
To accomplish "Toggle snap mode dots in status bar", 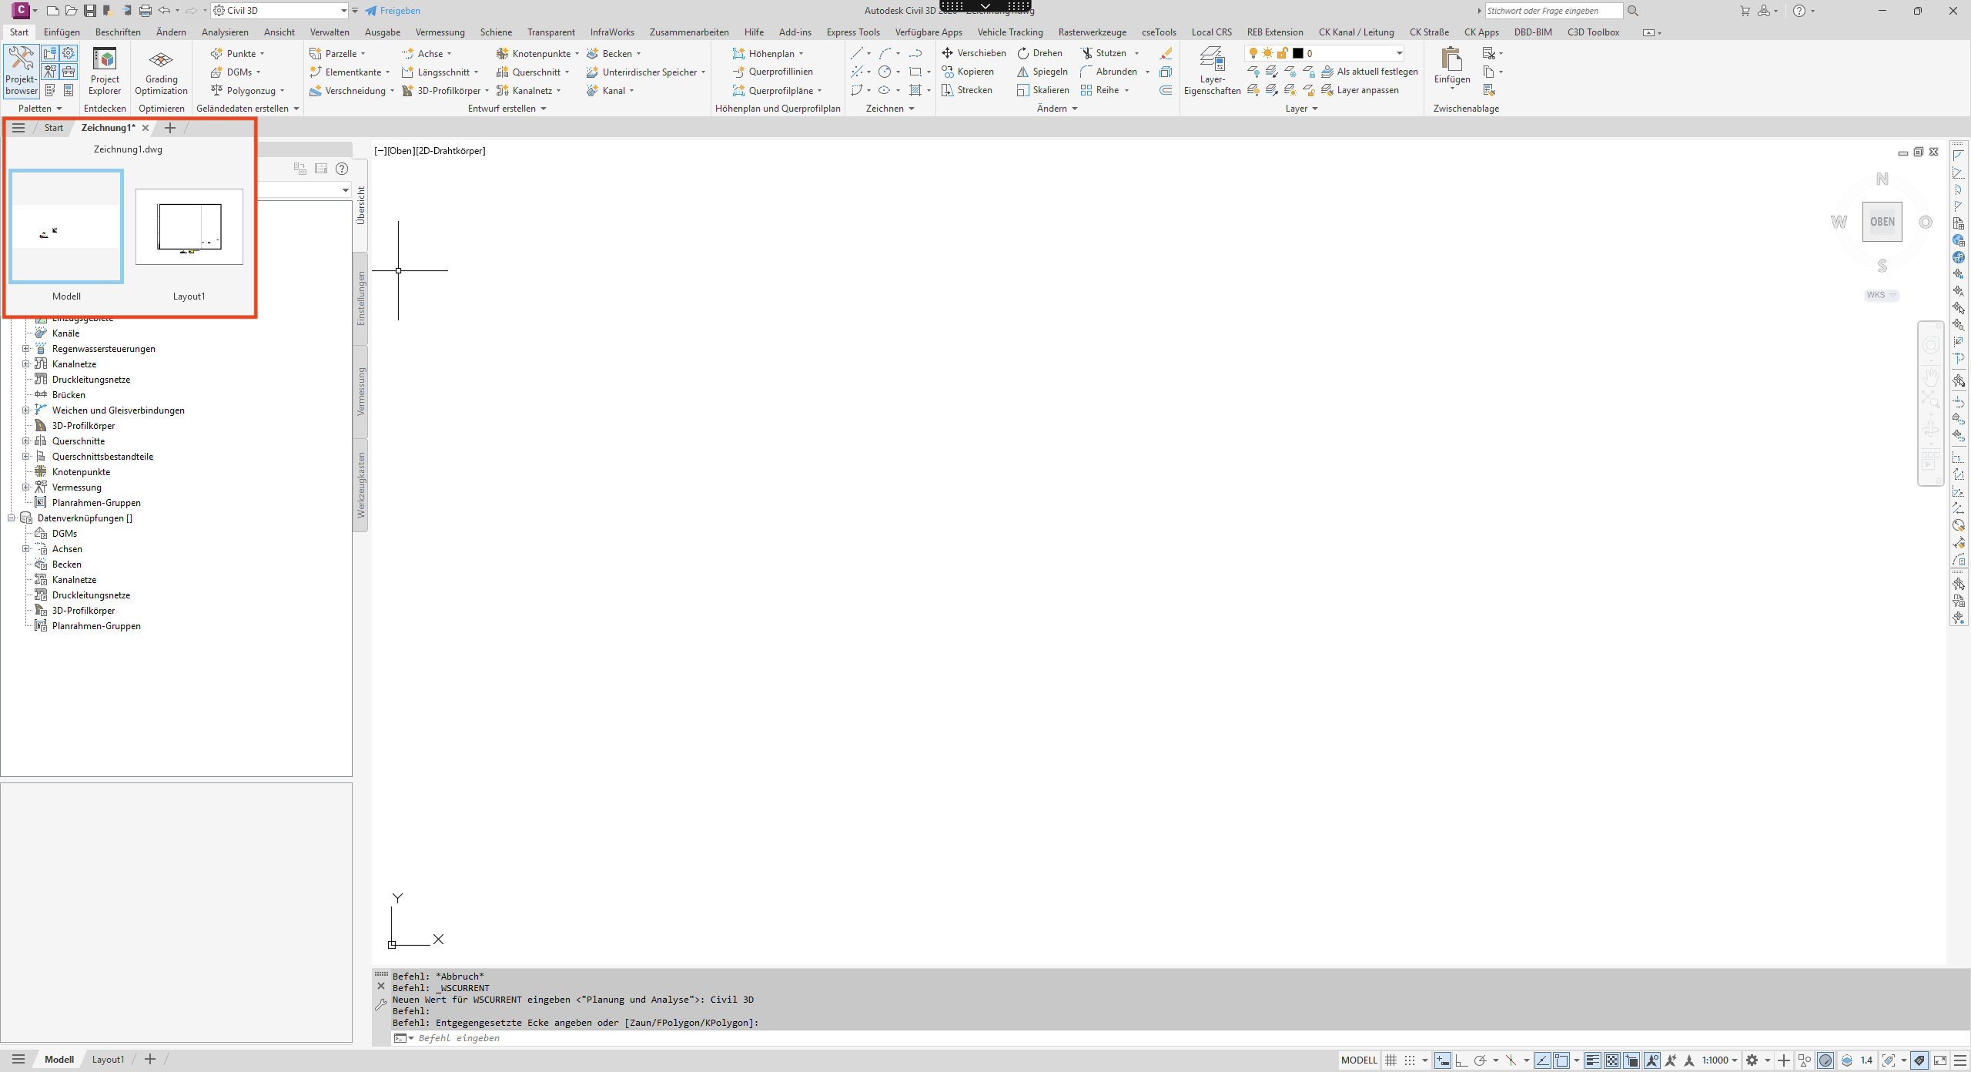I will pyautogui.click(x=1410, y=1060).
